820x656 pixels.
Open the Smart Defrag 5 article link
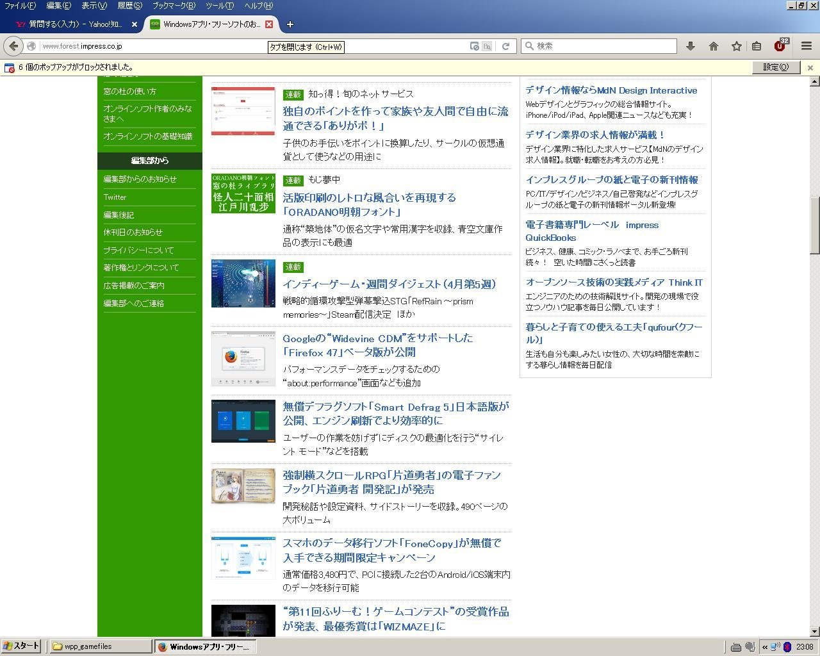[x=395, y=413]
